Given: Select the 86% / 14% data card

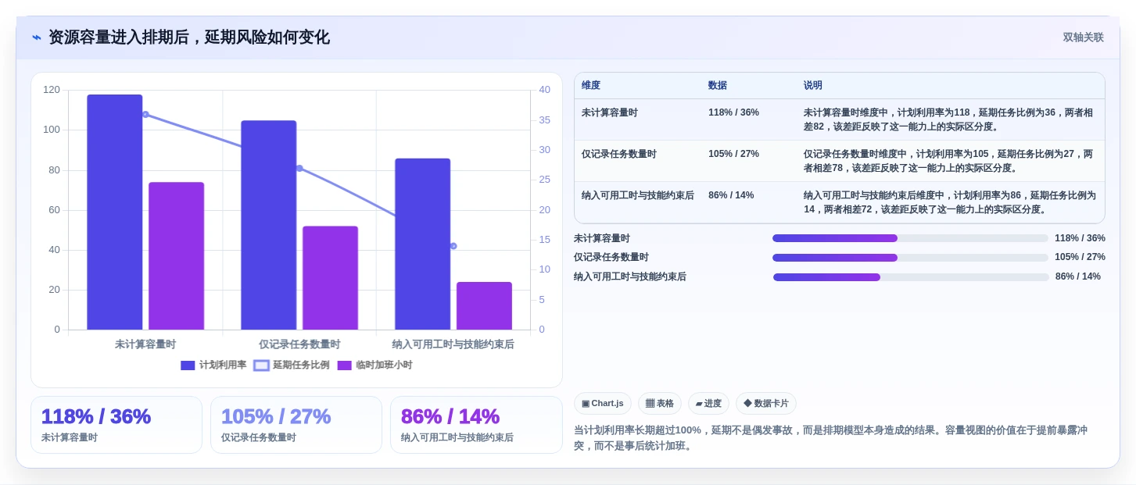Looking at the screenshot, I should 476,425.
